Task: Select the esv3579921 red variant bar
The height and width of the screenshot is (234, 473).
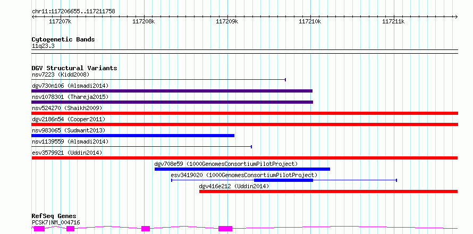Action: (x=244, y=158)
